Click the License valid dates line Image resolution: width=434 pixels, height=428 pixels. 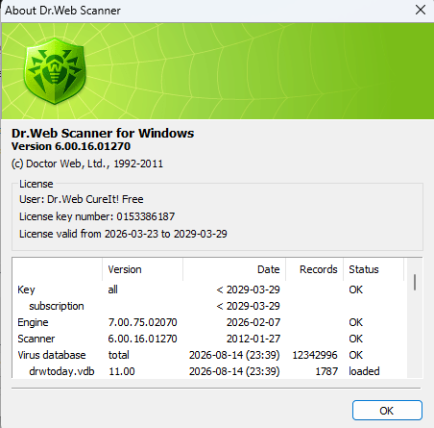click(x=123, y=234)
